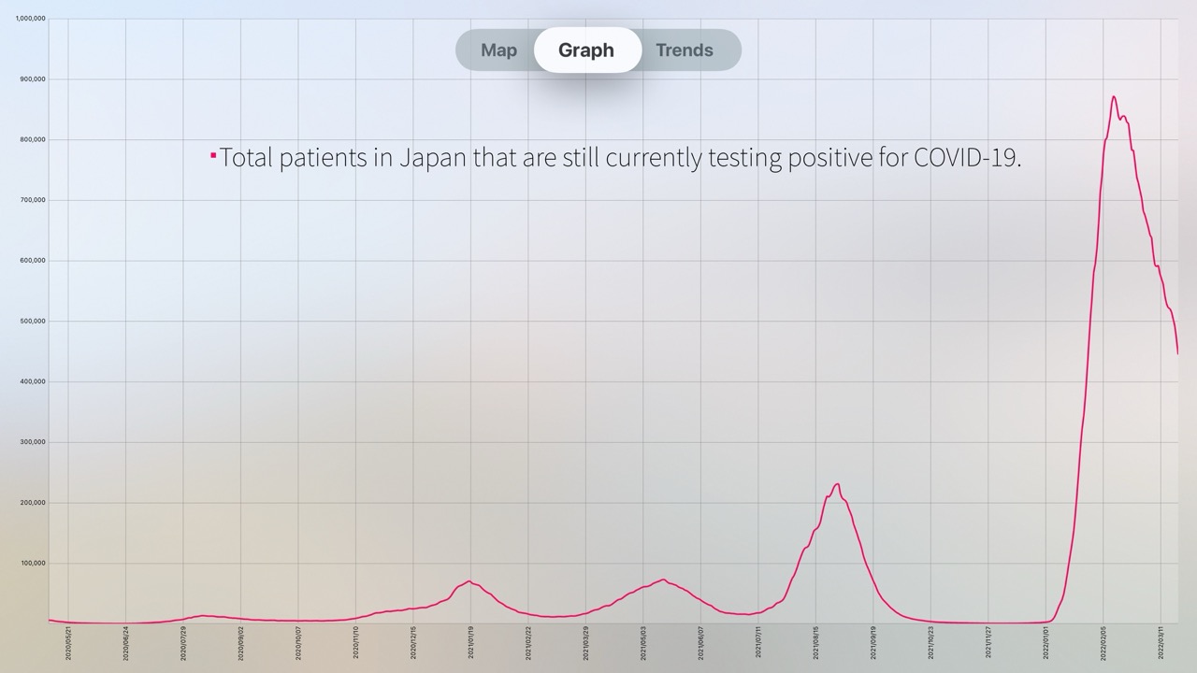Viewport: 1197px width, 673px height.
Task: Click the August 2021 wave peak on graph
Action: [x=837, y=483]
